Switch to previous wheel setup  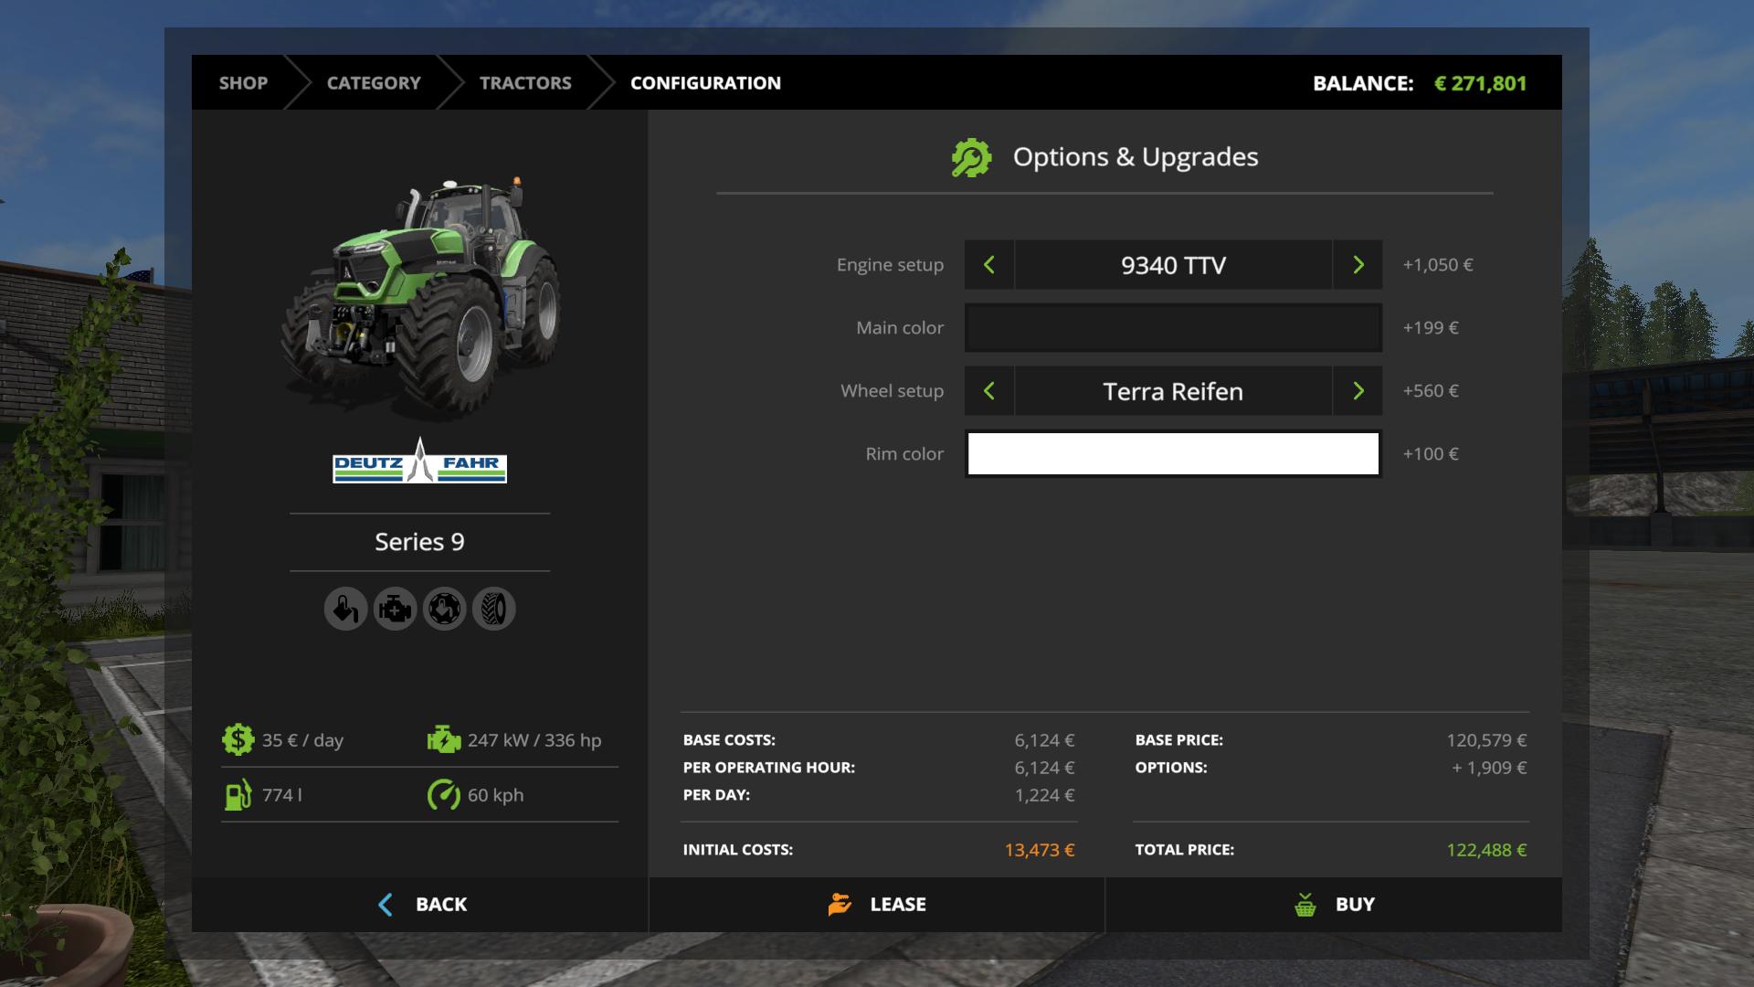(989, 391)
